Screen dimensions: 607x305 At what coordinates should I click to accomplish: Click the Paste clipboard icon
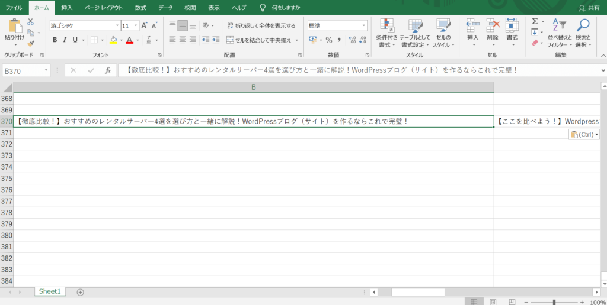click(15, 26)
